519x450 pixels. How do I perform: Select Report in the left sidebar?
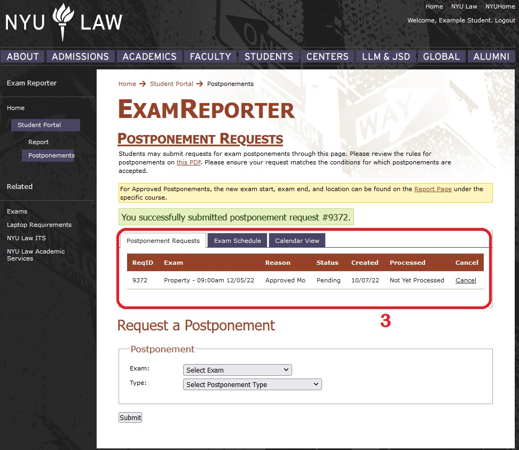pos(38,142)
